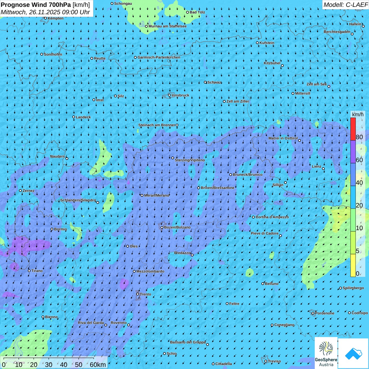Click the Predazzo town marker
Image resolution: width=369 pixels, height=369 pixels.
tap(192, 255)
